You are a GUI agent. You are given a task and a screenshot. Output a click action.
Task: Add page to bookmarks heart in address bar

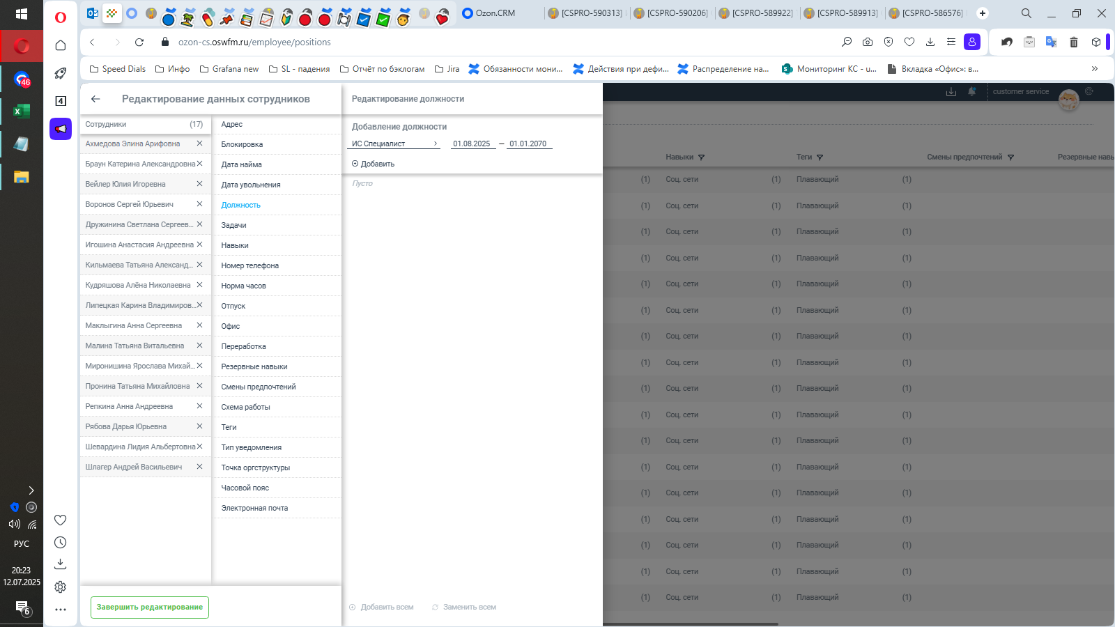[x=909, y=42]
